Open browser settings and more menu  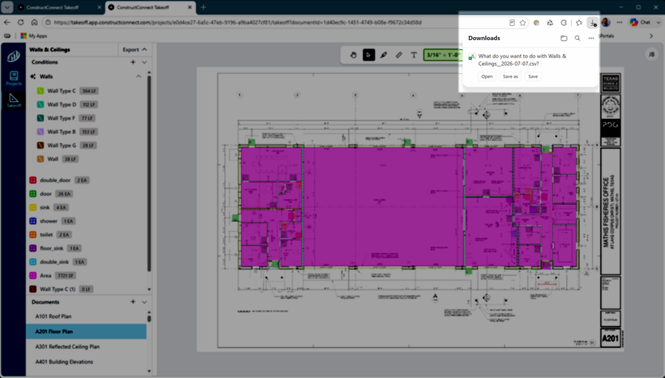(x=620, y=22)
